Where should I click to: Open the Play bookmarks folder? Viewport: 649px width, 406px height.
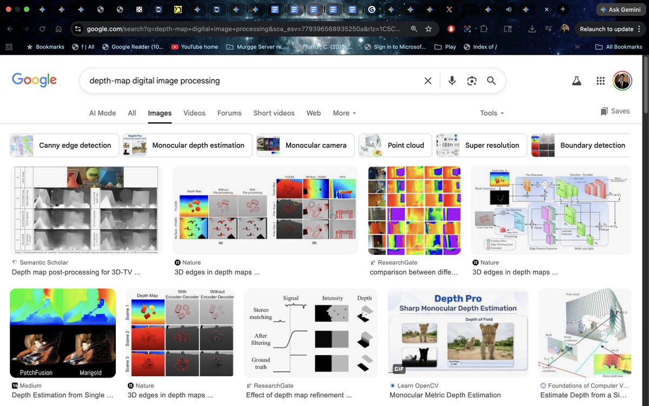(445, 47)
